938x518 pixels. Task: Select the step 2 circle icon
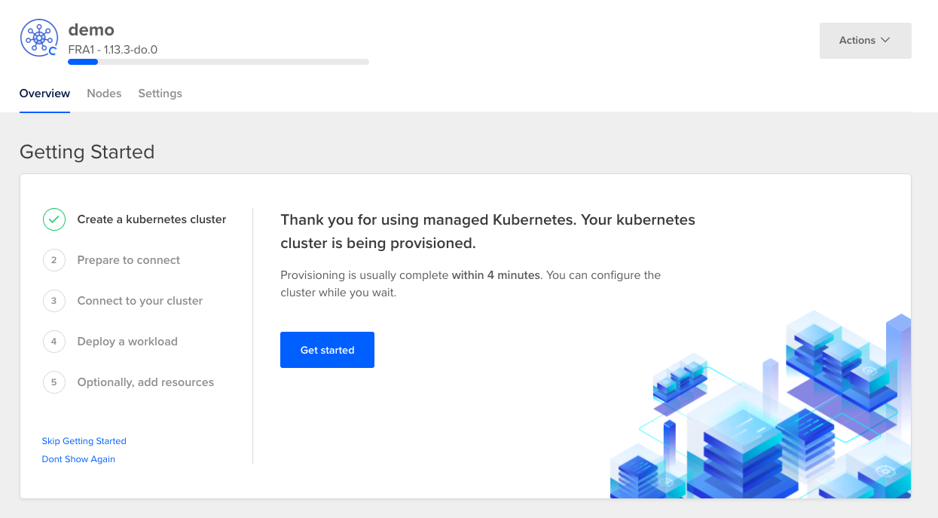pos(54,260)
